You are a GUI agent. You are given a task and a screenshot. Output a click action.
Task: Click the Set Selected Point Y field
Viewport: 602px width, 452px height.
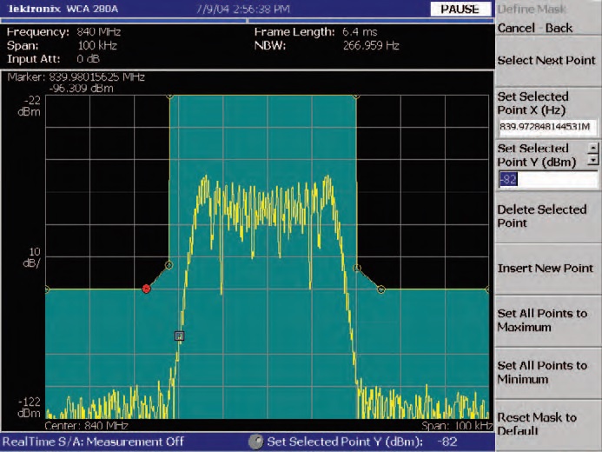click(547, 180)
